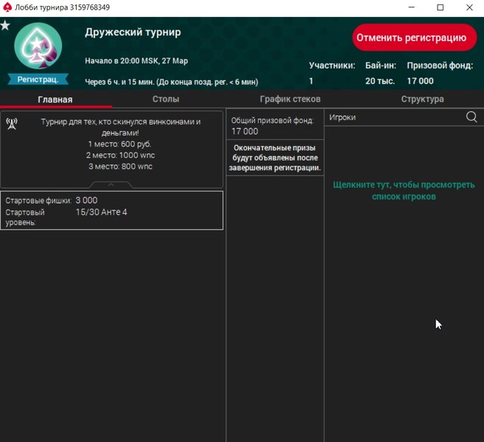Image resolution: width=484 pixels, height=442 pixels.
Task: Click the PokerStars icon in title bar
Action: [x=7, y=7]
